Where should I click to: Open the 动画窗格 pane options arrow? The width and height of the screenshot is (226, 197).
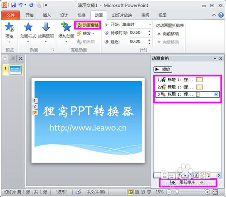[x=215, y=58]
